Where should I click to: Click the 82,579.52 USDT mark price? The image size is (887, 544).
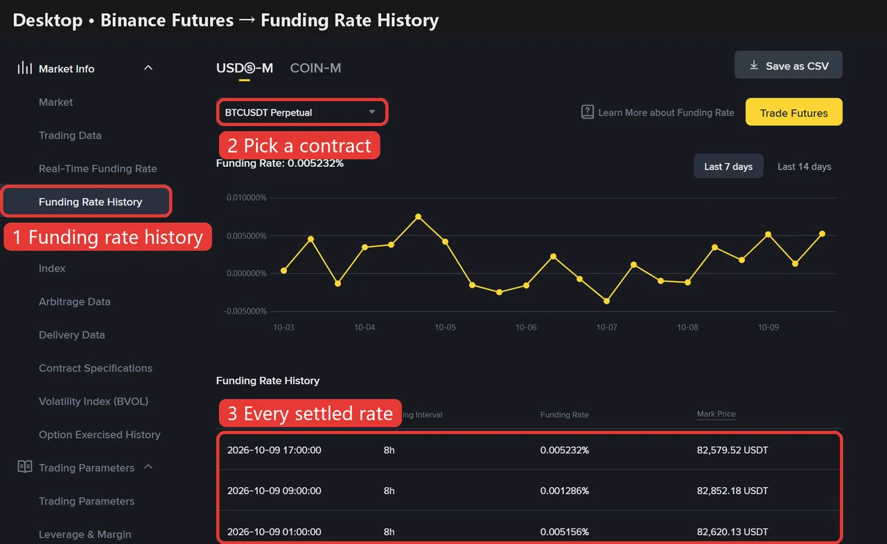[732, 450]
